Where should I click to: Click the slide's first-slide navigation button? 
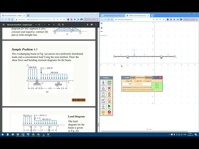point(74,100)
